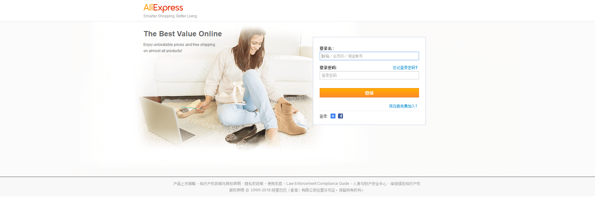Focus the 登录密码 password input field
This screenshot has width=595, height=214.
tap(369, 75)
